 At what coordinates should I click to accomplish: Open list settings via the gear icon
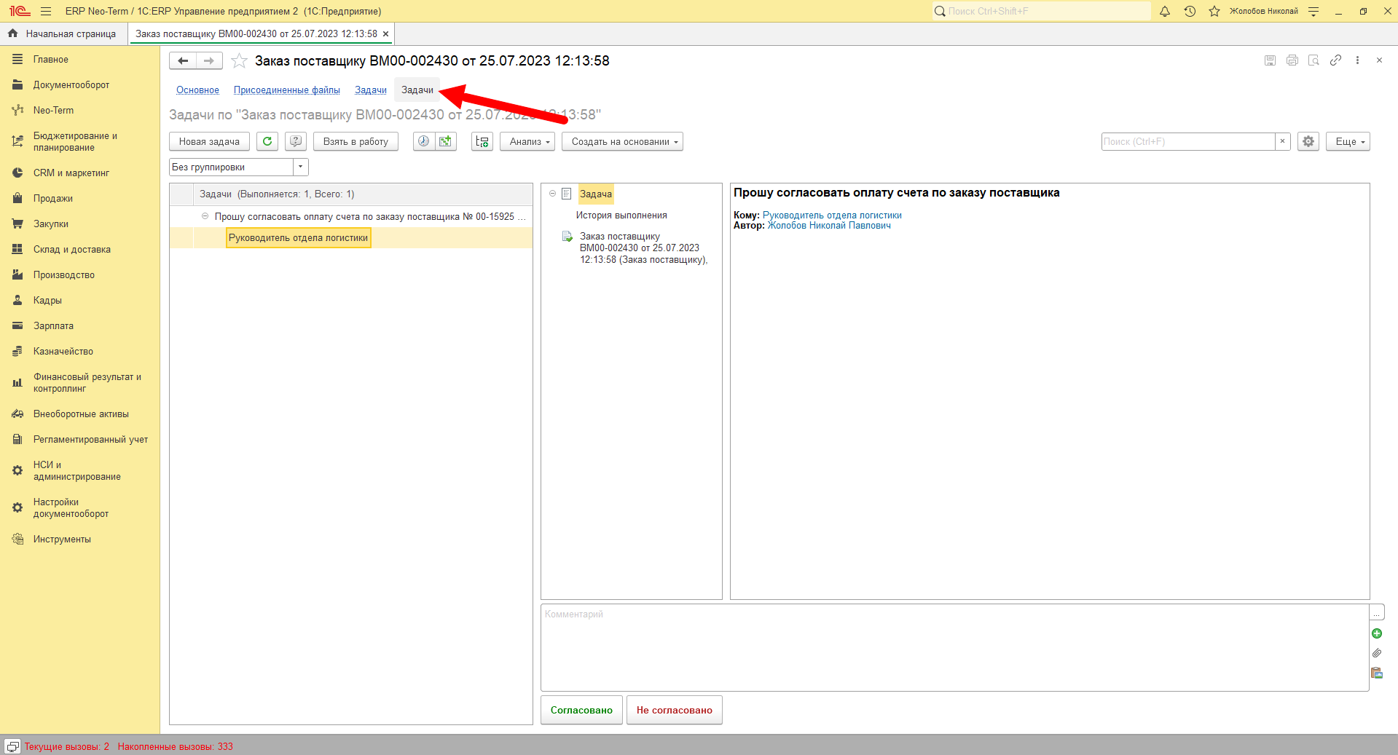point(1308,141)
